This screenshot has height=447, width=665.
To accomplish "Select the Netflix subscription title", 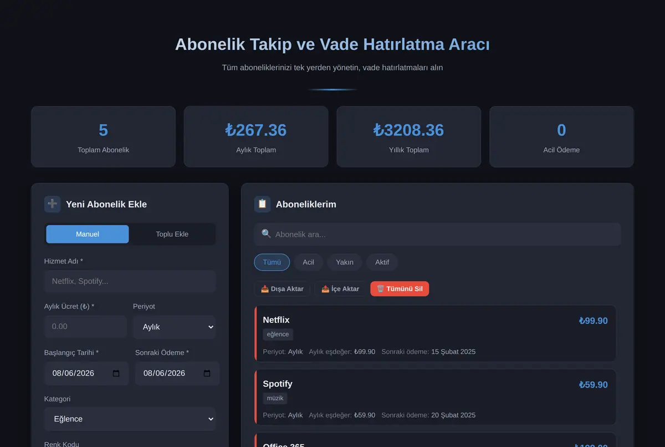I will click(x=276, y=320).
